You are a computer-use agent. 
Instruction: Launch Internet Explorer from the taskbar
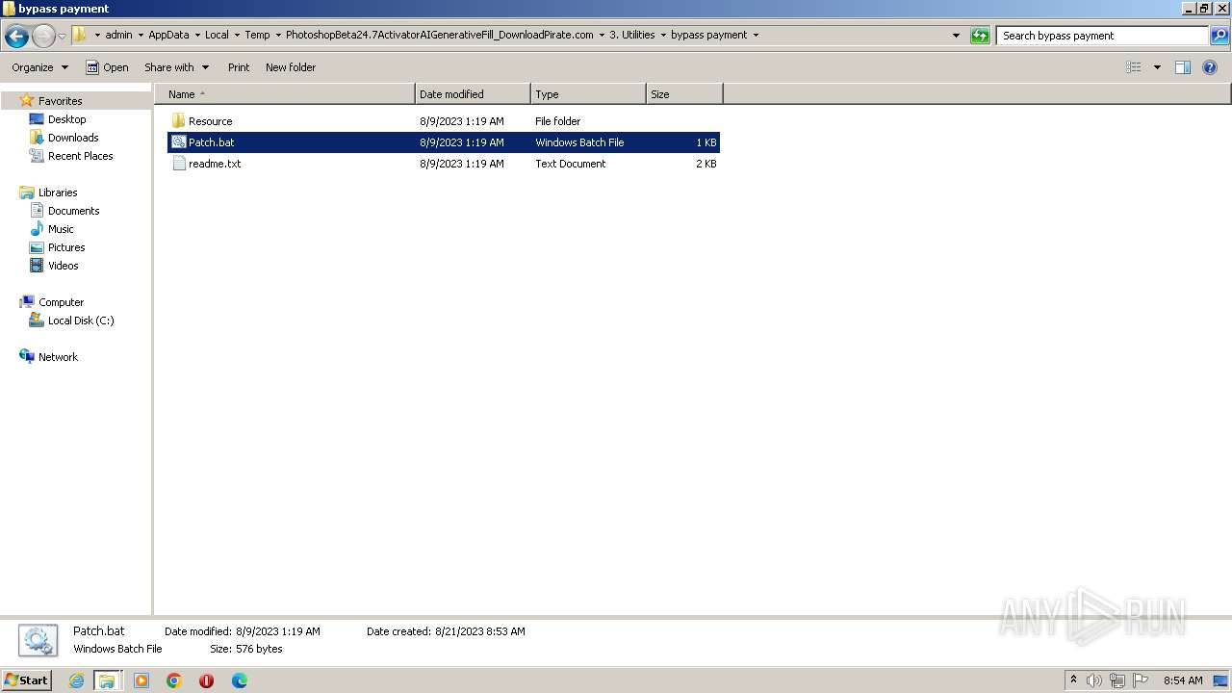click(x=77, y=680)
